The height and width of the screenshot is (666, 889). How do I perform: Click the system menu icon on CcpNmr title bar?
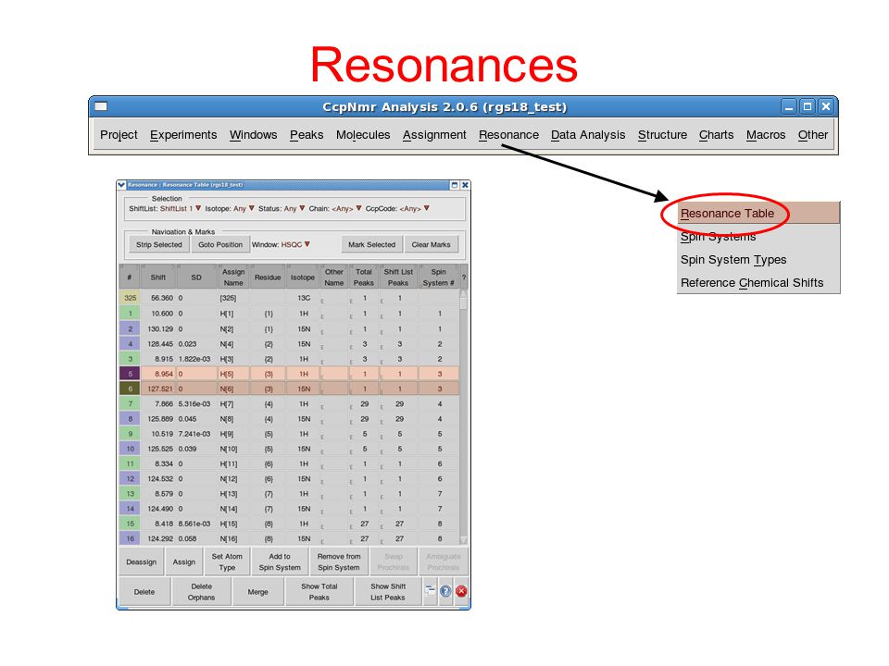(x=101, y=105)
